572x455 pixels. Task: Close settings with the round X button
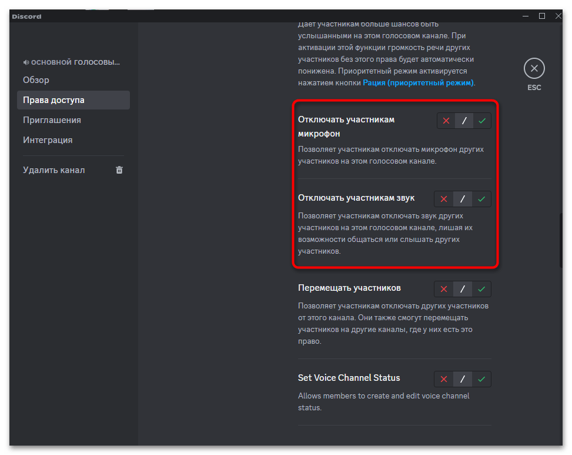coord(534,68)
